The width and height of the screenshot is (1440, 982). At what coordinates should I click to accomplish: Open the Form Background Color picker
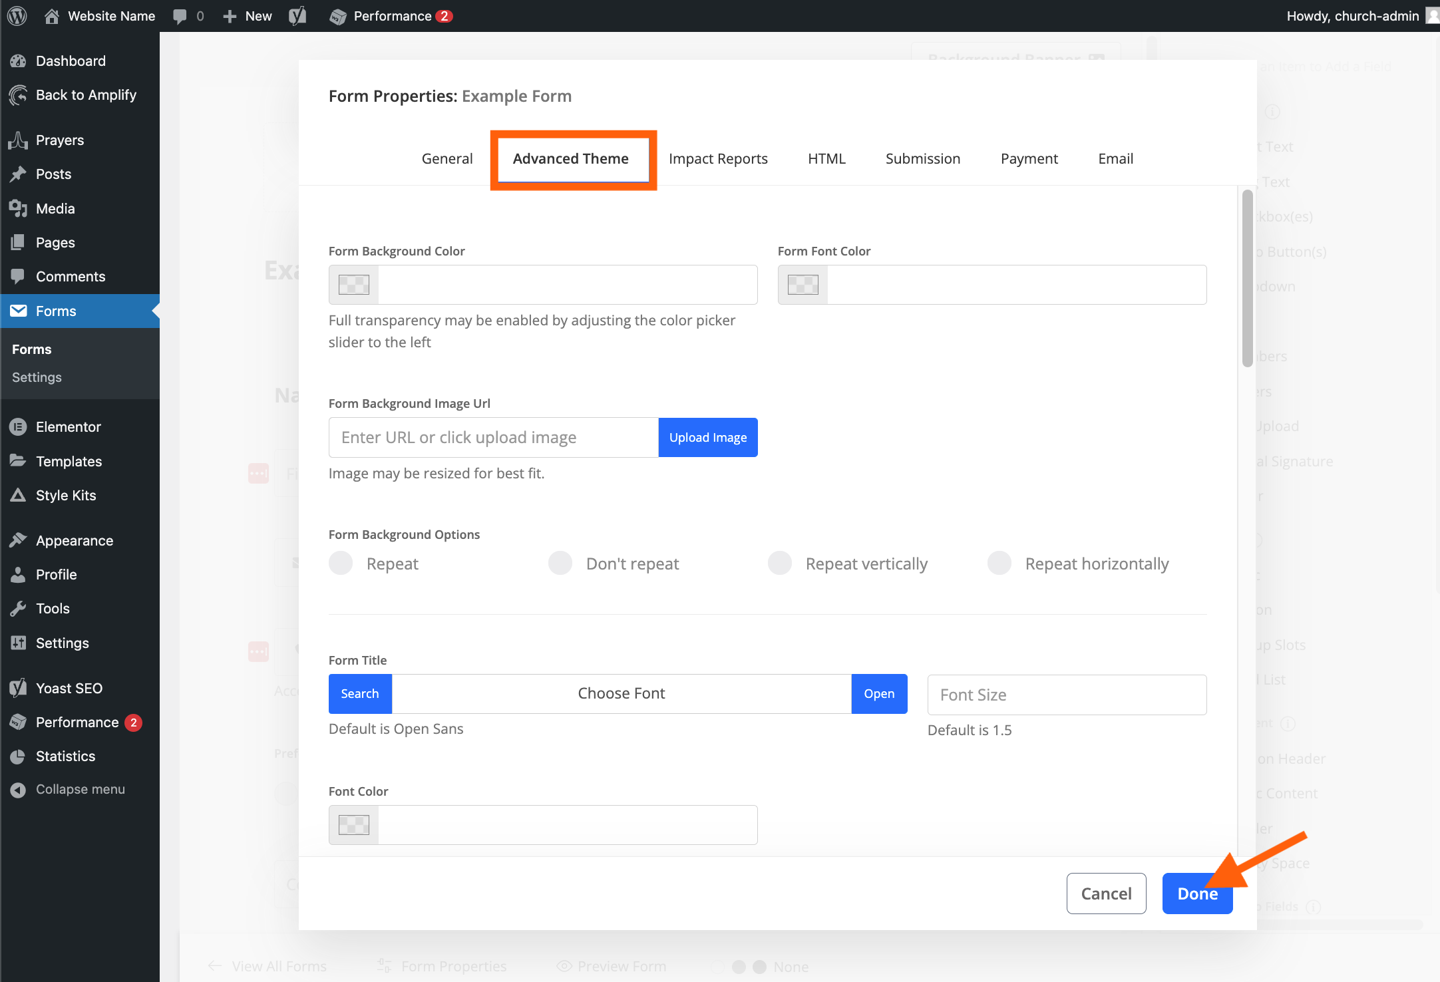click(353, 284)
